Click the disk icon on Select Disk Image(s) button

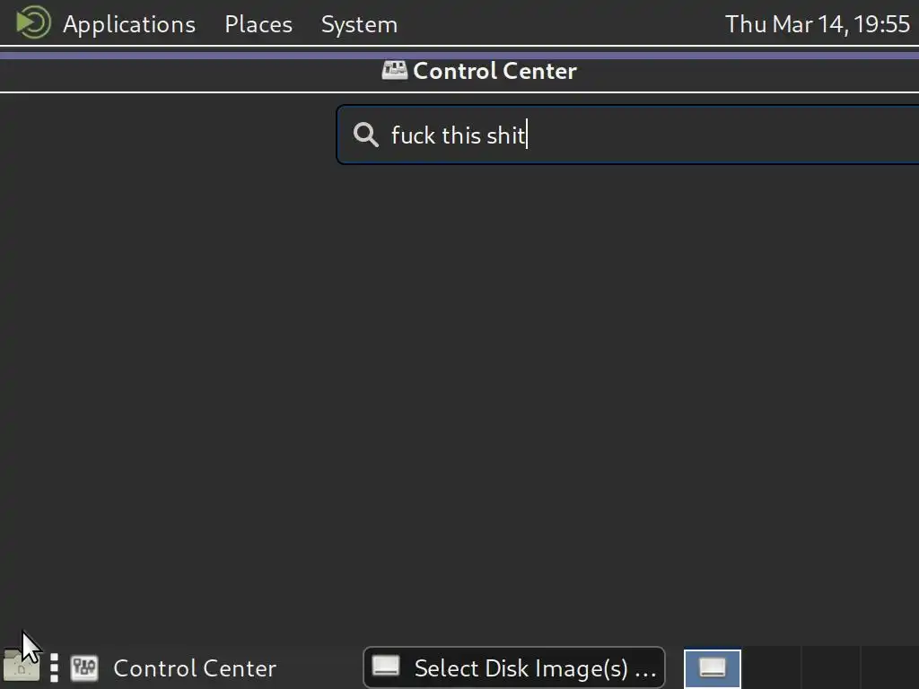coord(386,667)
